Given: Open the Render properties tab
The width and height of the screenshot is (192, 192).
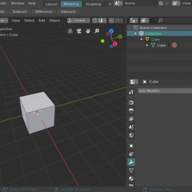Looking at the screenshot, I should pos(131,102).
